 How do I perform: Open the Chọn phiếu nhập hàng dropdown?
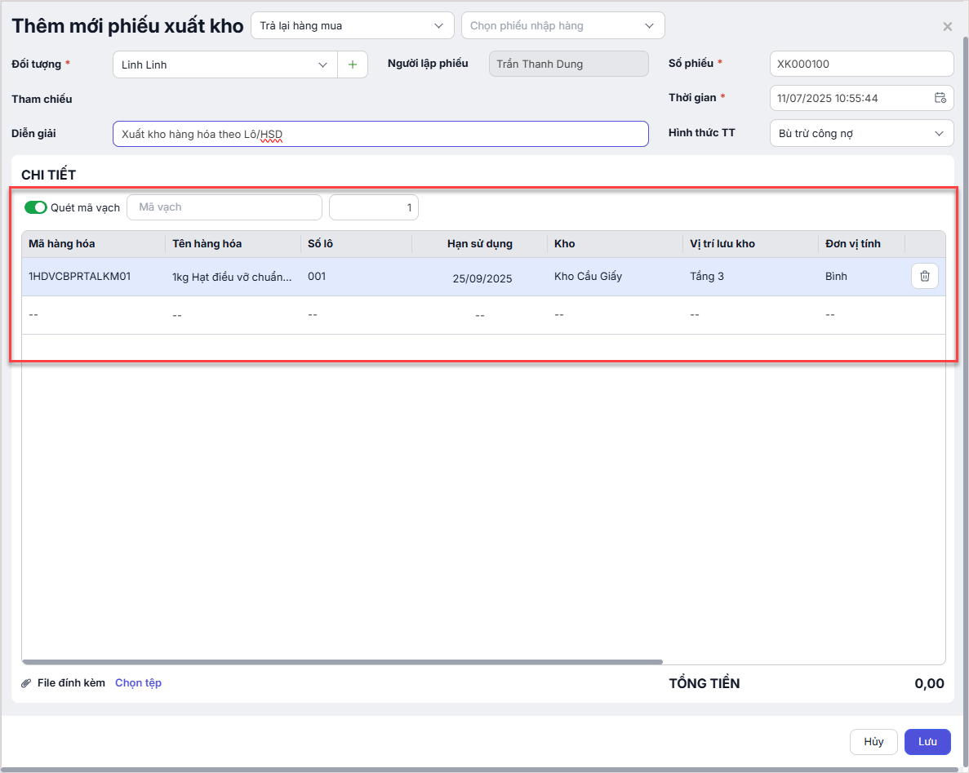(x=563, y=25)
